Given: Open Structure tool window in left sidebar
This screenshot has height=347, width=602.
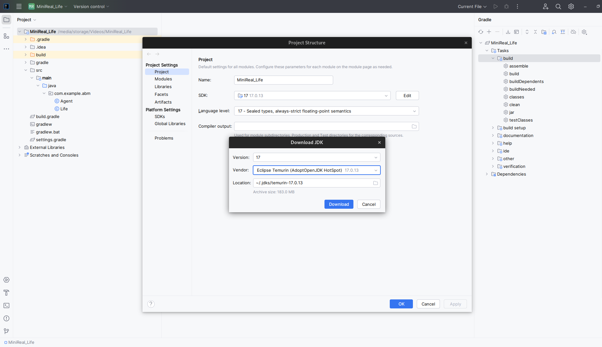Looking at the screenshot, I should [6, 36].
